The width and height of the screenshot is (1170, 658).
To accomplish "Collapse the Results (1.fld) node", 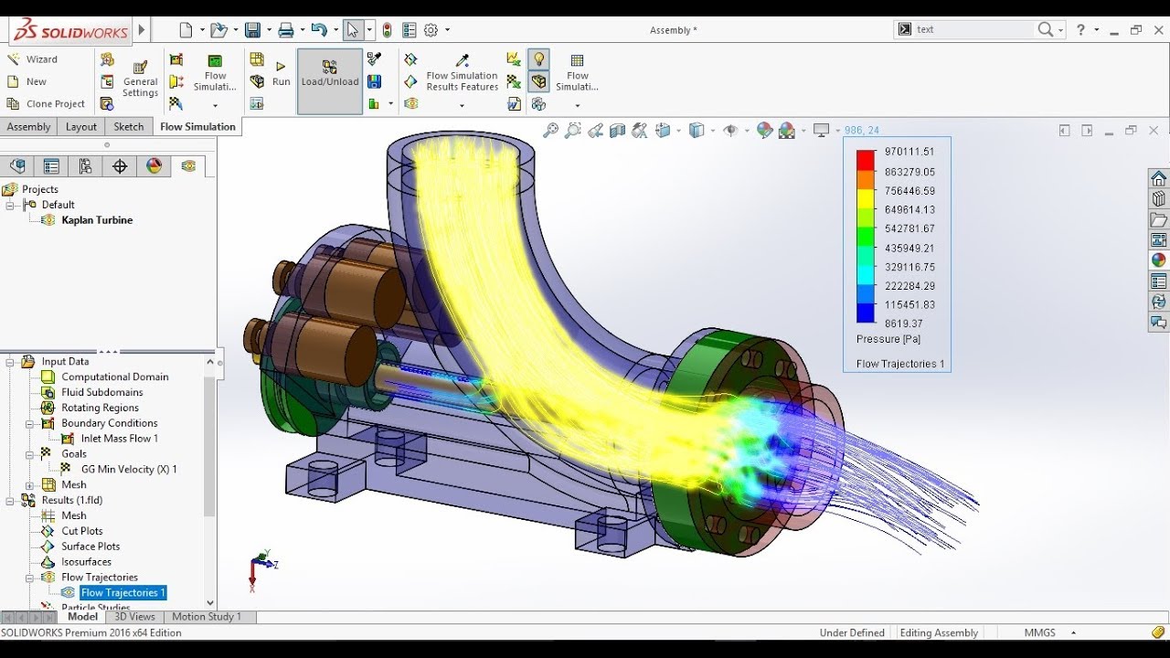I will (x=11, y=501).
